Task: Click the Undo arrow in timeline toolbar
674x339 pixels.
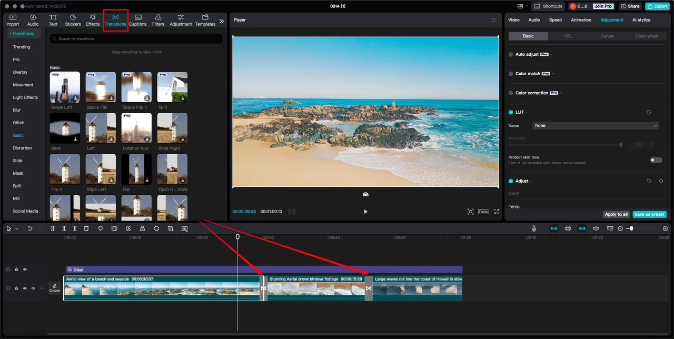Action: tap(30, 228)
